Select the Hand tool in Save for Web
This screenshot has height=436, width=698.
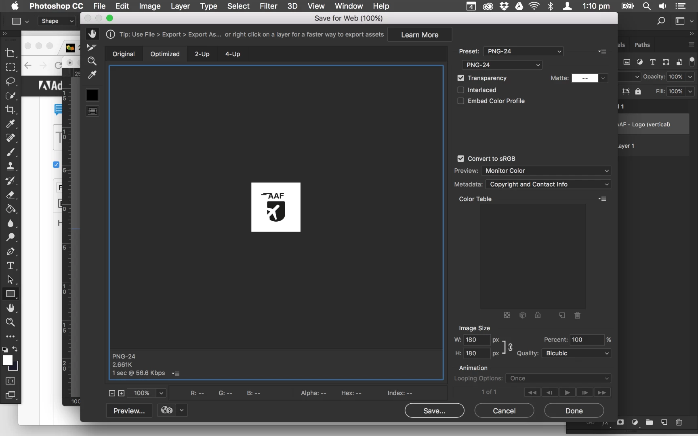coord(93,34)
